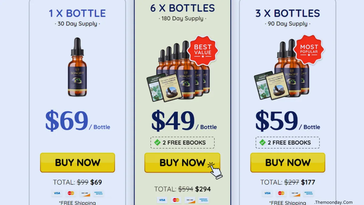Click Buy Now for 3 bottles
The image size is (364, 205).
(288, 162)
